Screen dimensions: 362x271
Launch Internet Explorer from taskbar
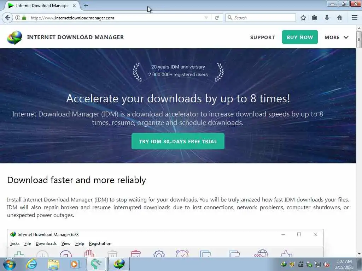31,264
